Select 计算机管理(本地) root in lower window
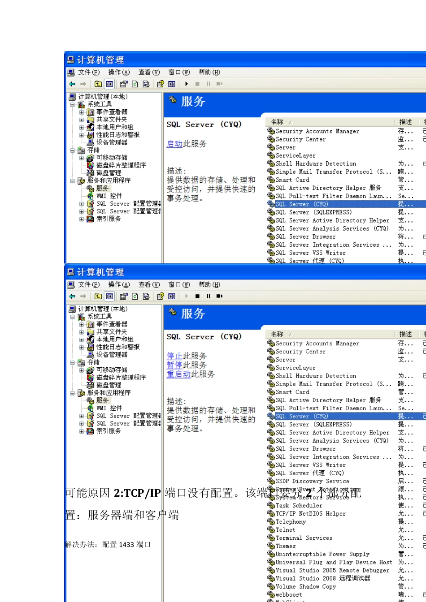The image size is (426, 602). tap(103, 309)
